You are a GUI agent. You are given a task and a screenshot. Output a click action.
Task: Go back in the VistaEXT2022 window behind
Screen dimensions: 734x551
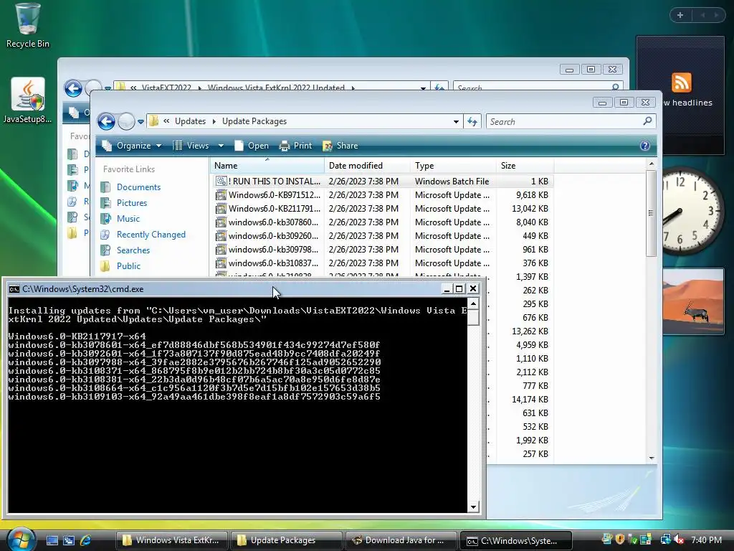[x=73, y=88]
